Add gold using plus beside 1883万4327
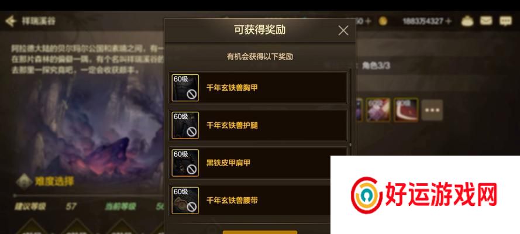 [449, 21]
